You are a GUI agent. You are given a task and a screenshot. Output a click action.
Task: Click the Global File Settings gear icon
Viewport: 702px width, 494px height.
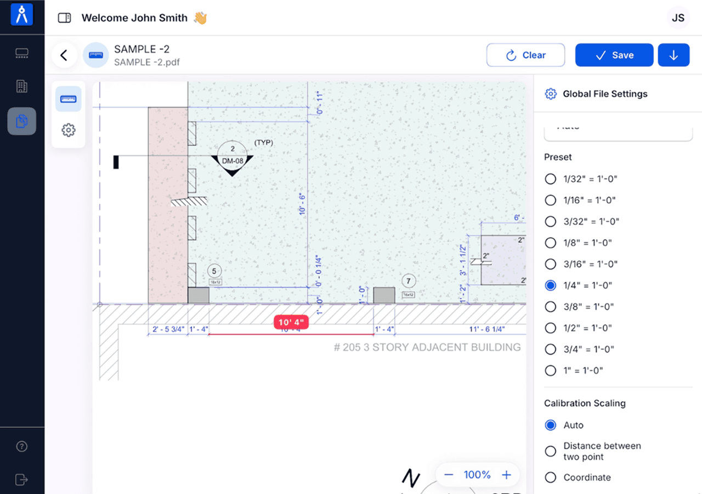point(551,94)
